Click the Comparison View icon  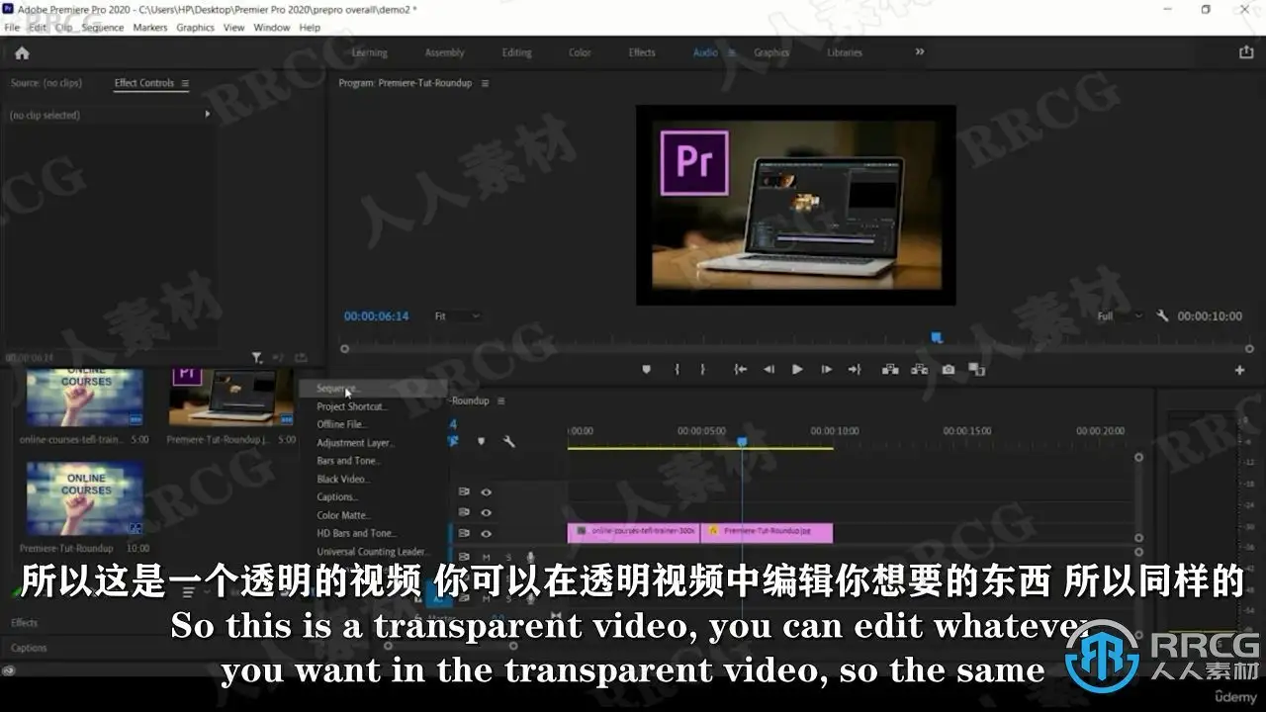click(x=977, y=370)
